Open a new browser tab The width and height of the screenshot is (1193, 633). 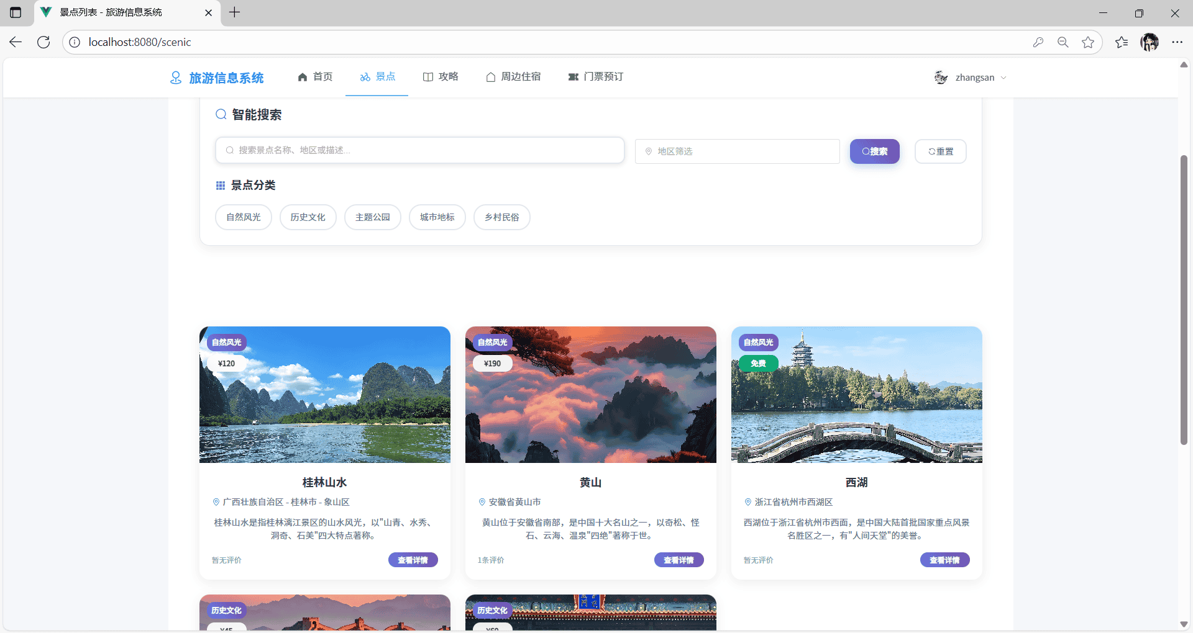(x=234, y=12)
